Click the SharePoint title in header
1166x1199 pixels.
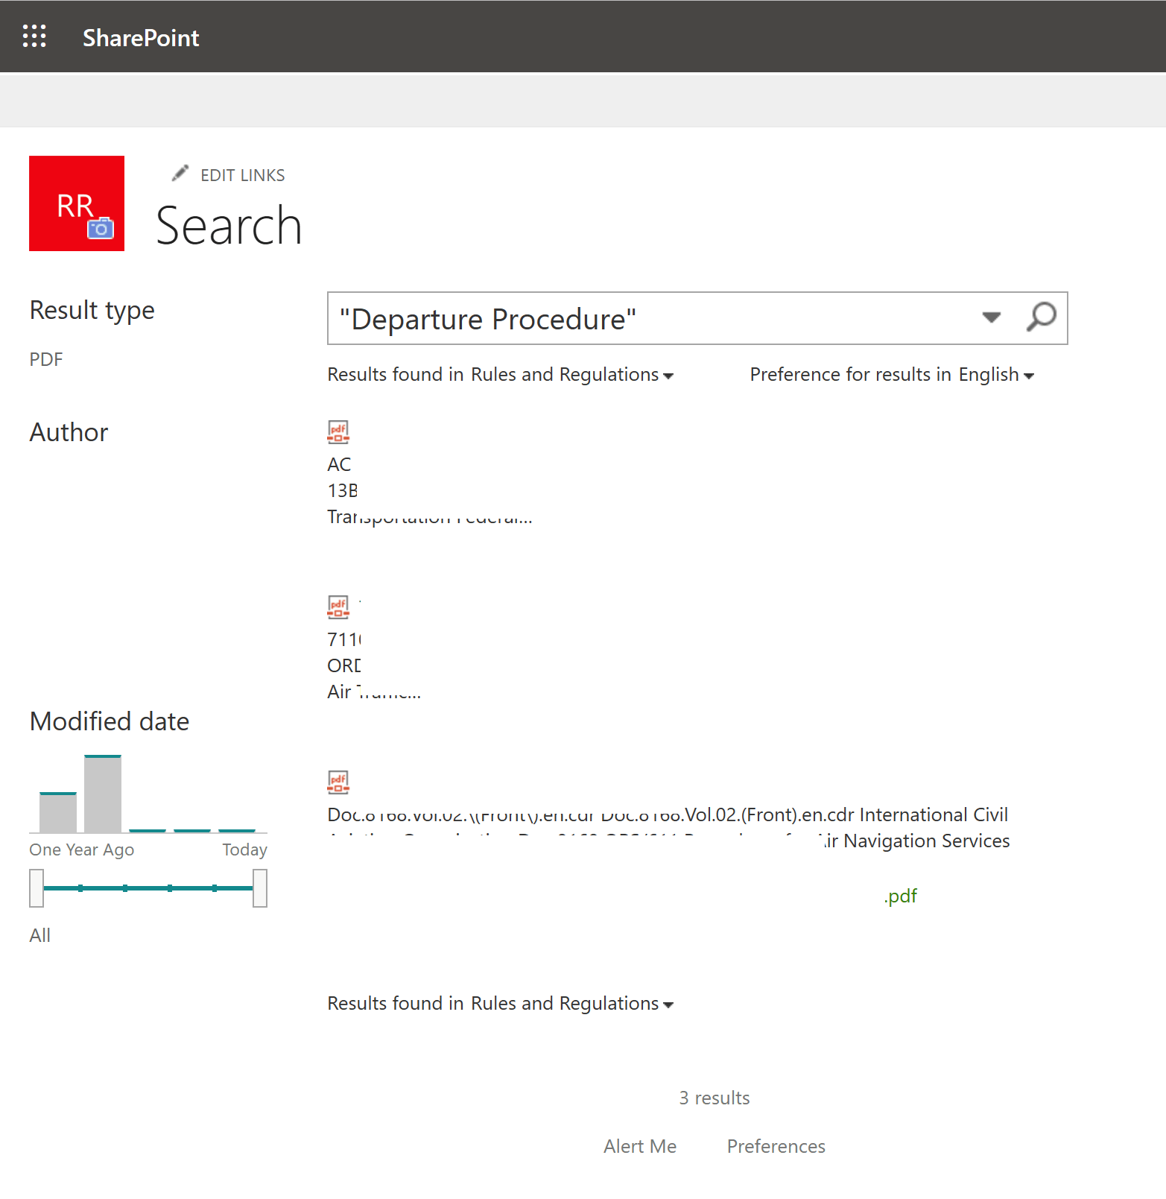tap(141, 37)
